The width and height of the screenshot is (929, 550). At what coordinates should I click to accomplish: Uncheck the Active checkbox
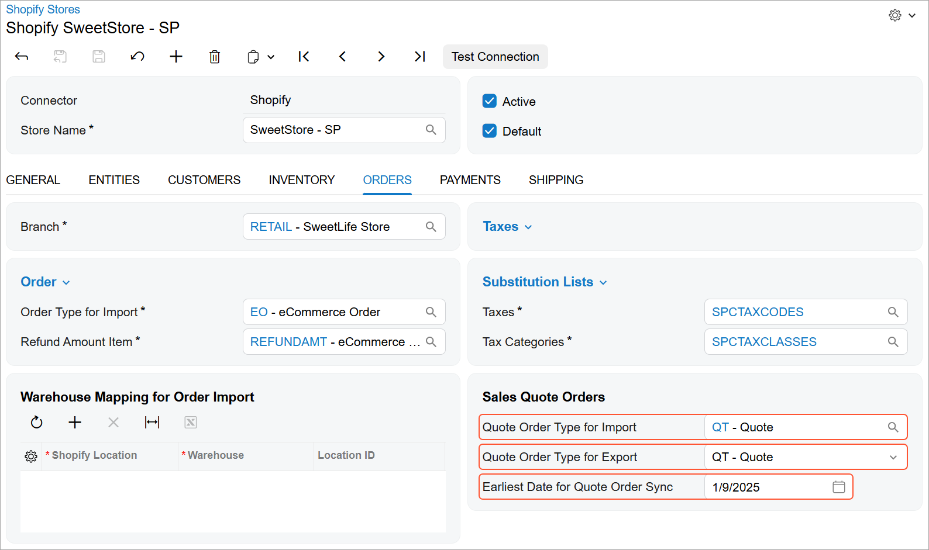point(490,101)
